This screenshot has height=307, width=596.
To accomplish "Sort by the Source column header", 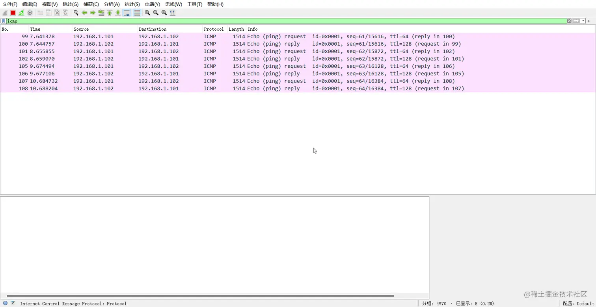I will coord(105,29).
